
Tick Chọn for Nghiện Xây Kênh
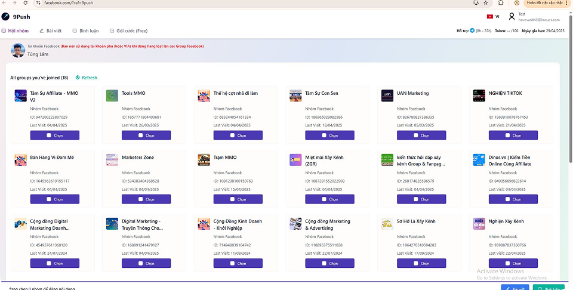(x=513, y=263)
